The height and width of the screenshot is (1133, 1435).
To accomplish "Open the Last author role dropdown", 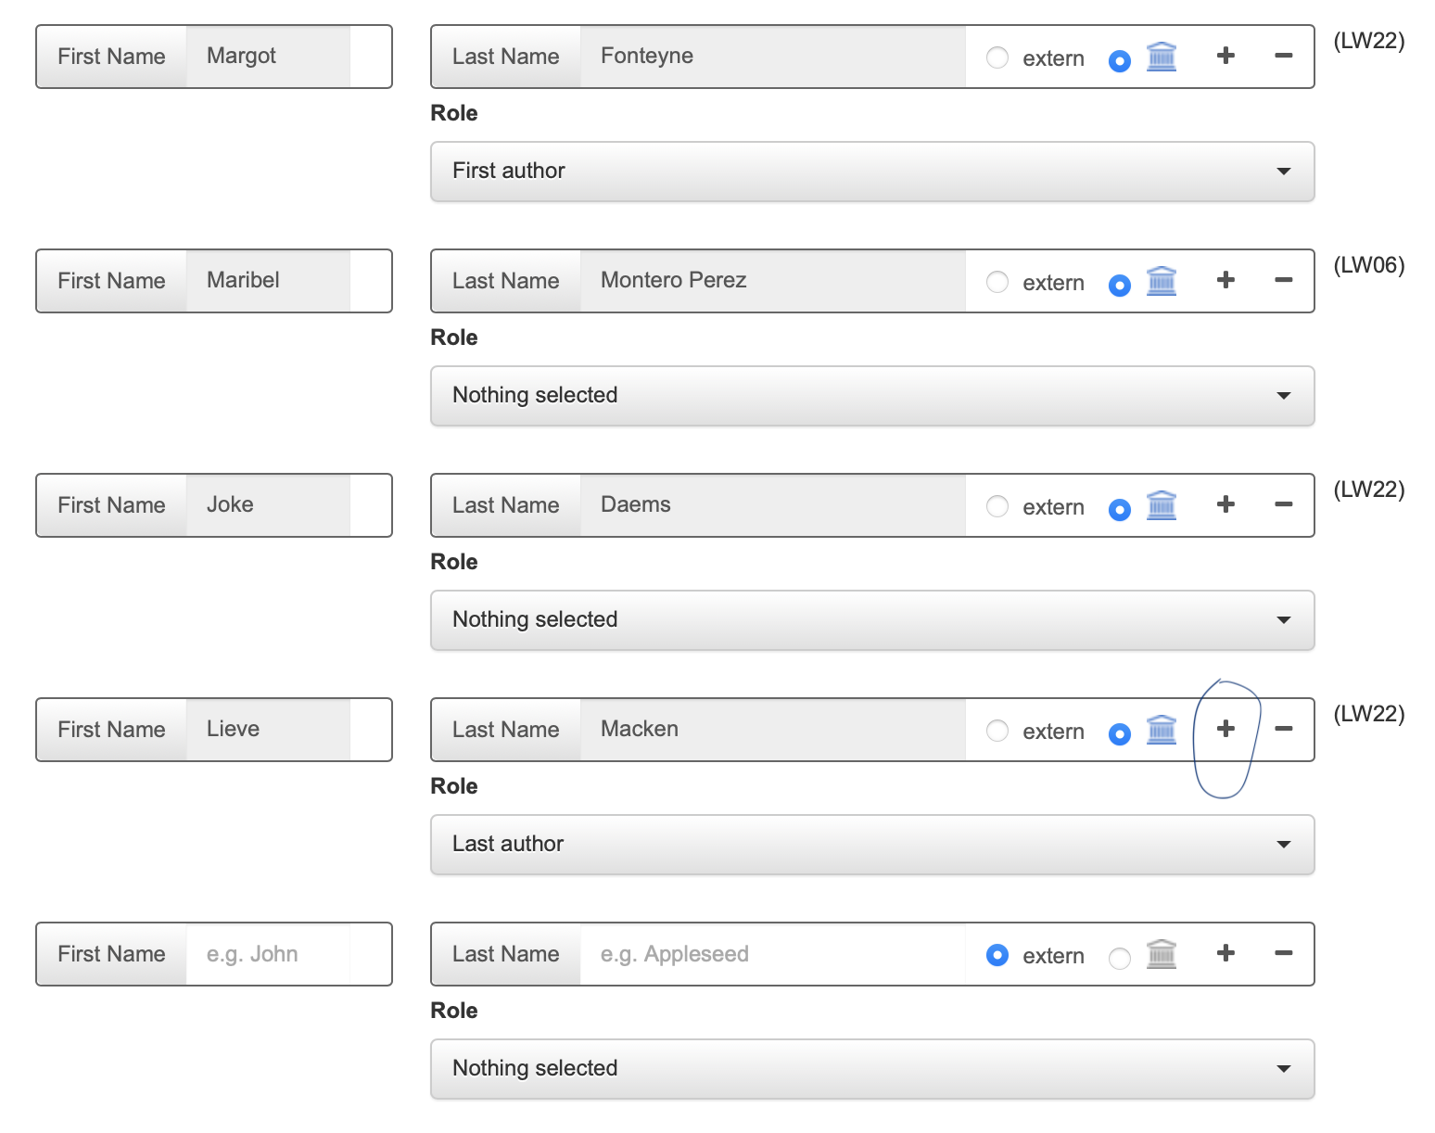I will click(x=871, y=844).
